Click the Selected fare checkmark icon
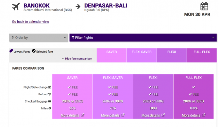This screenshot has width=219, height=127. [34, 51]
